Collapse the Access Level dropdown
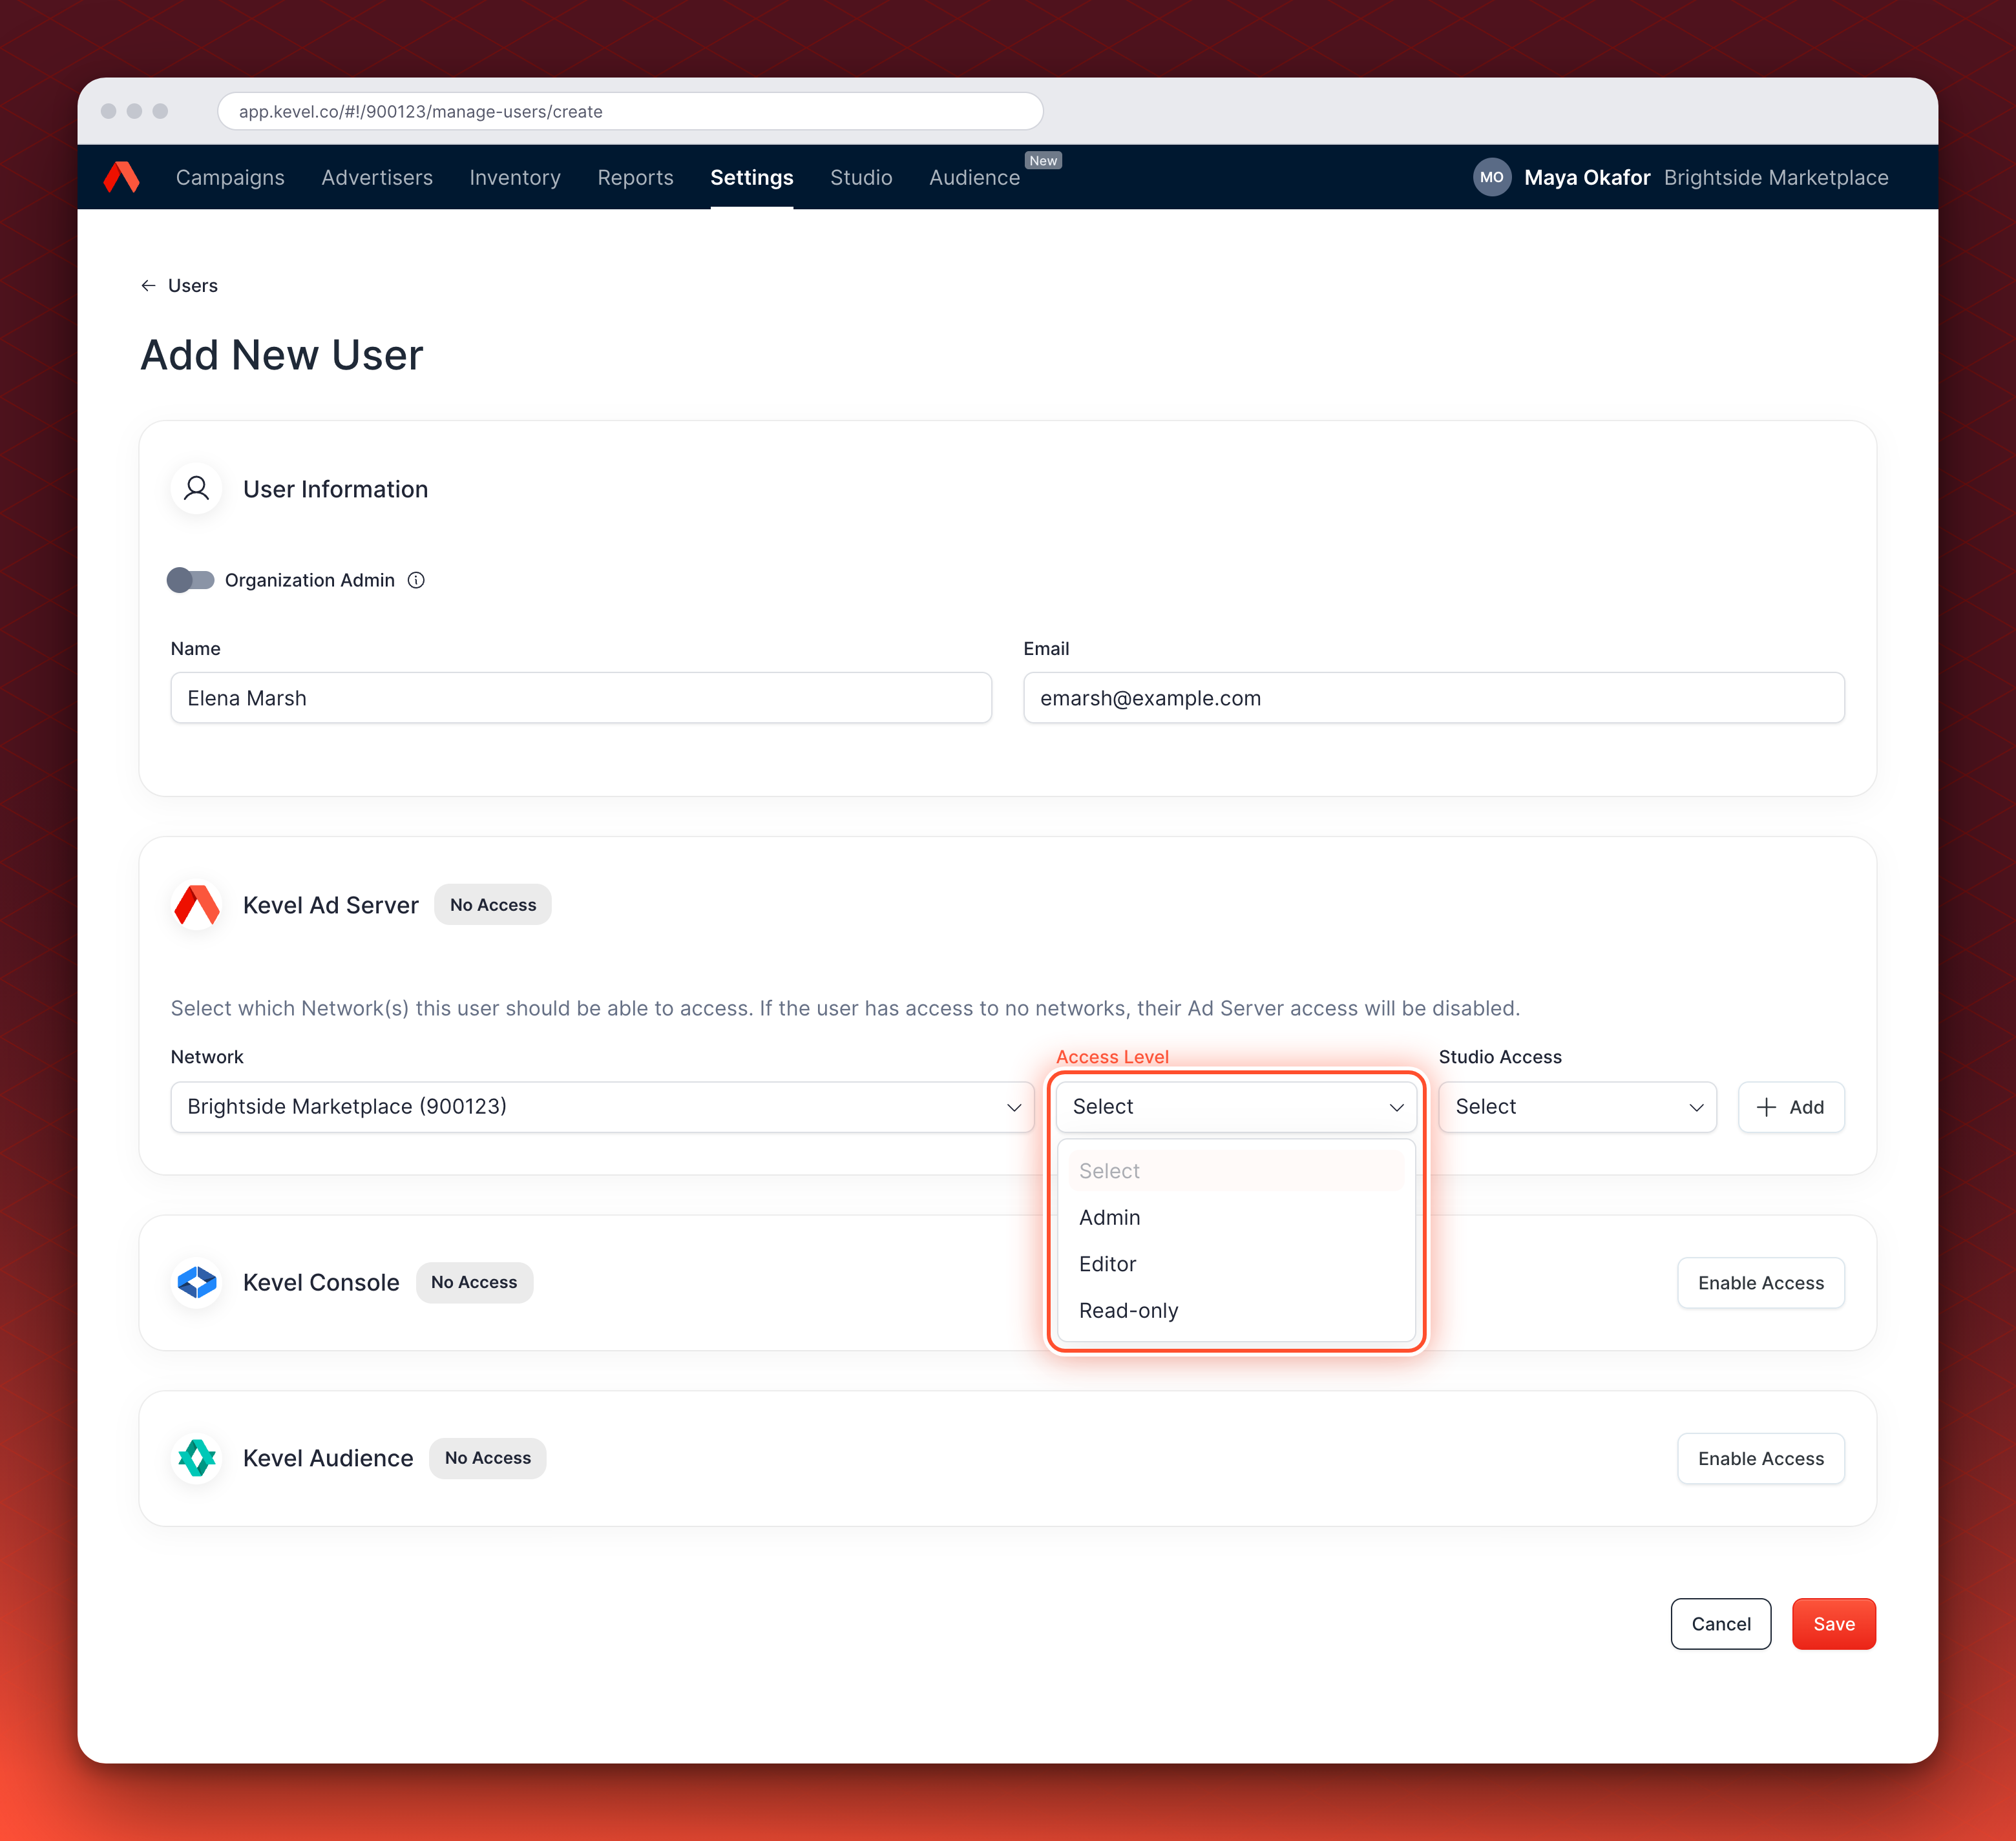 point(1236,1107)
